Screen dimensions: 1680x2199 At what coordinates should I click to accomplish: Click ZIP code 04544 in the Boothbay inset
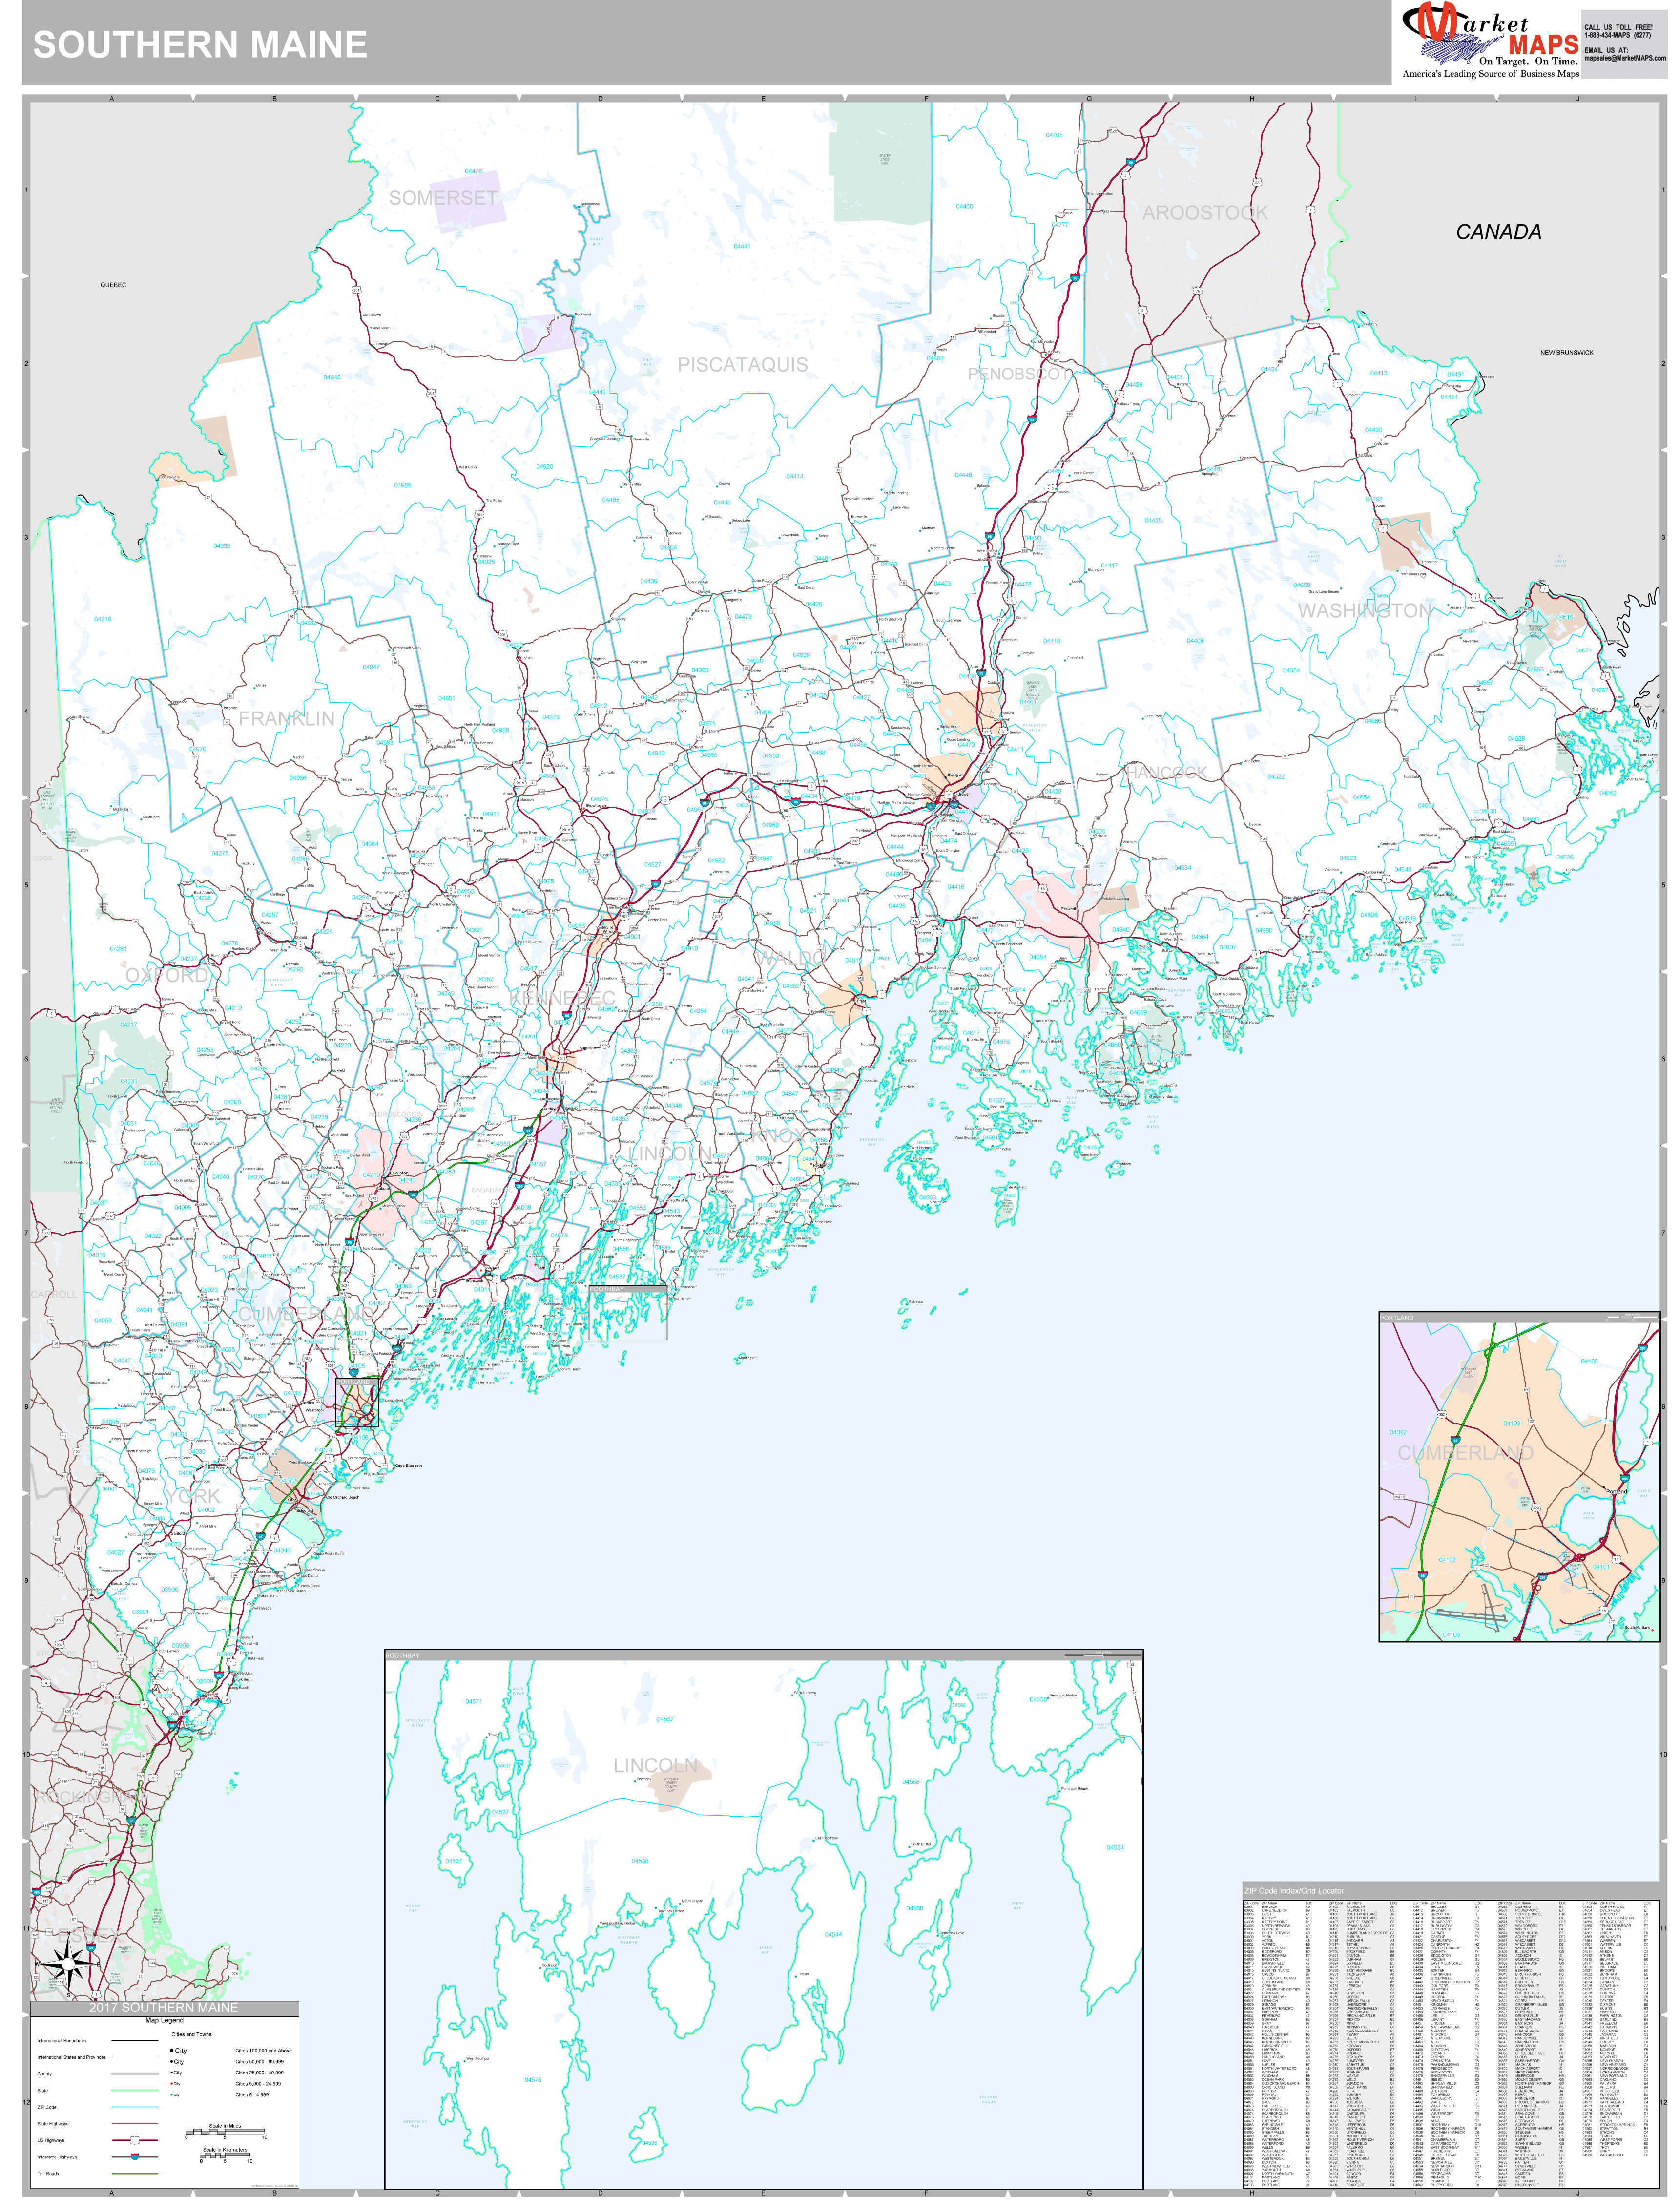pos(833,1934)
